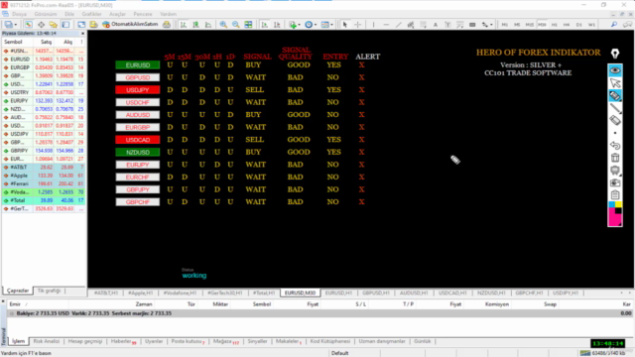Toggle the alert X for EURUSD row

click(x=361, y=64)
